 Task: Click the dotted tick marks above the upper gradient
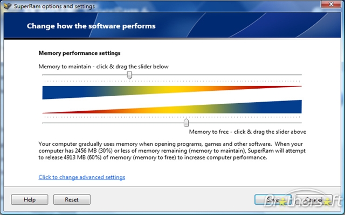click(172, 81)
